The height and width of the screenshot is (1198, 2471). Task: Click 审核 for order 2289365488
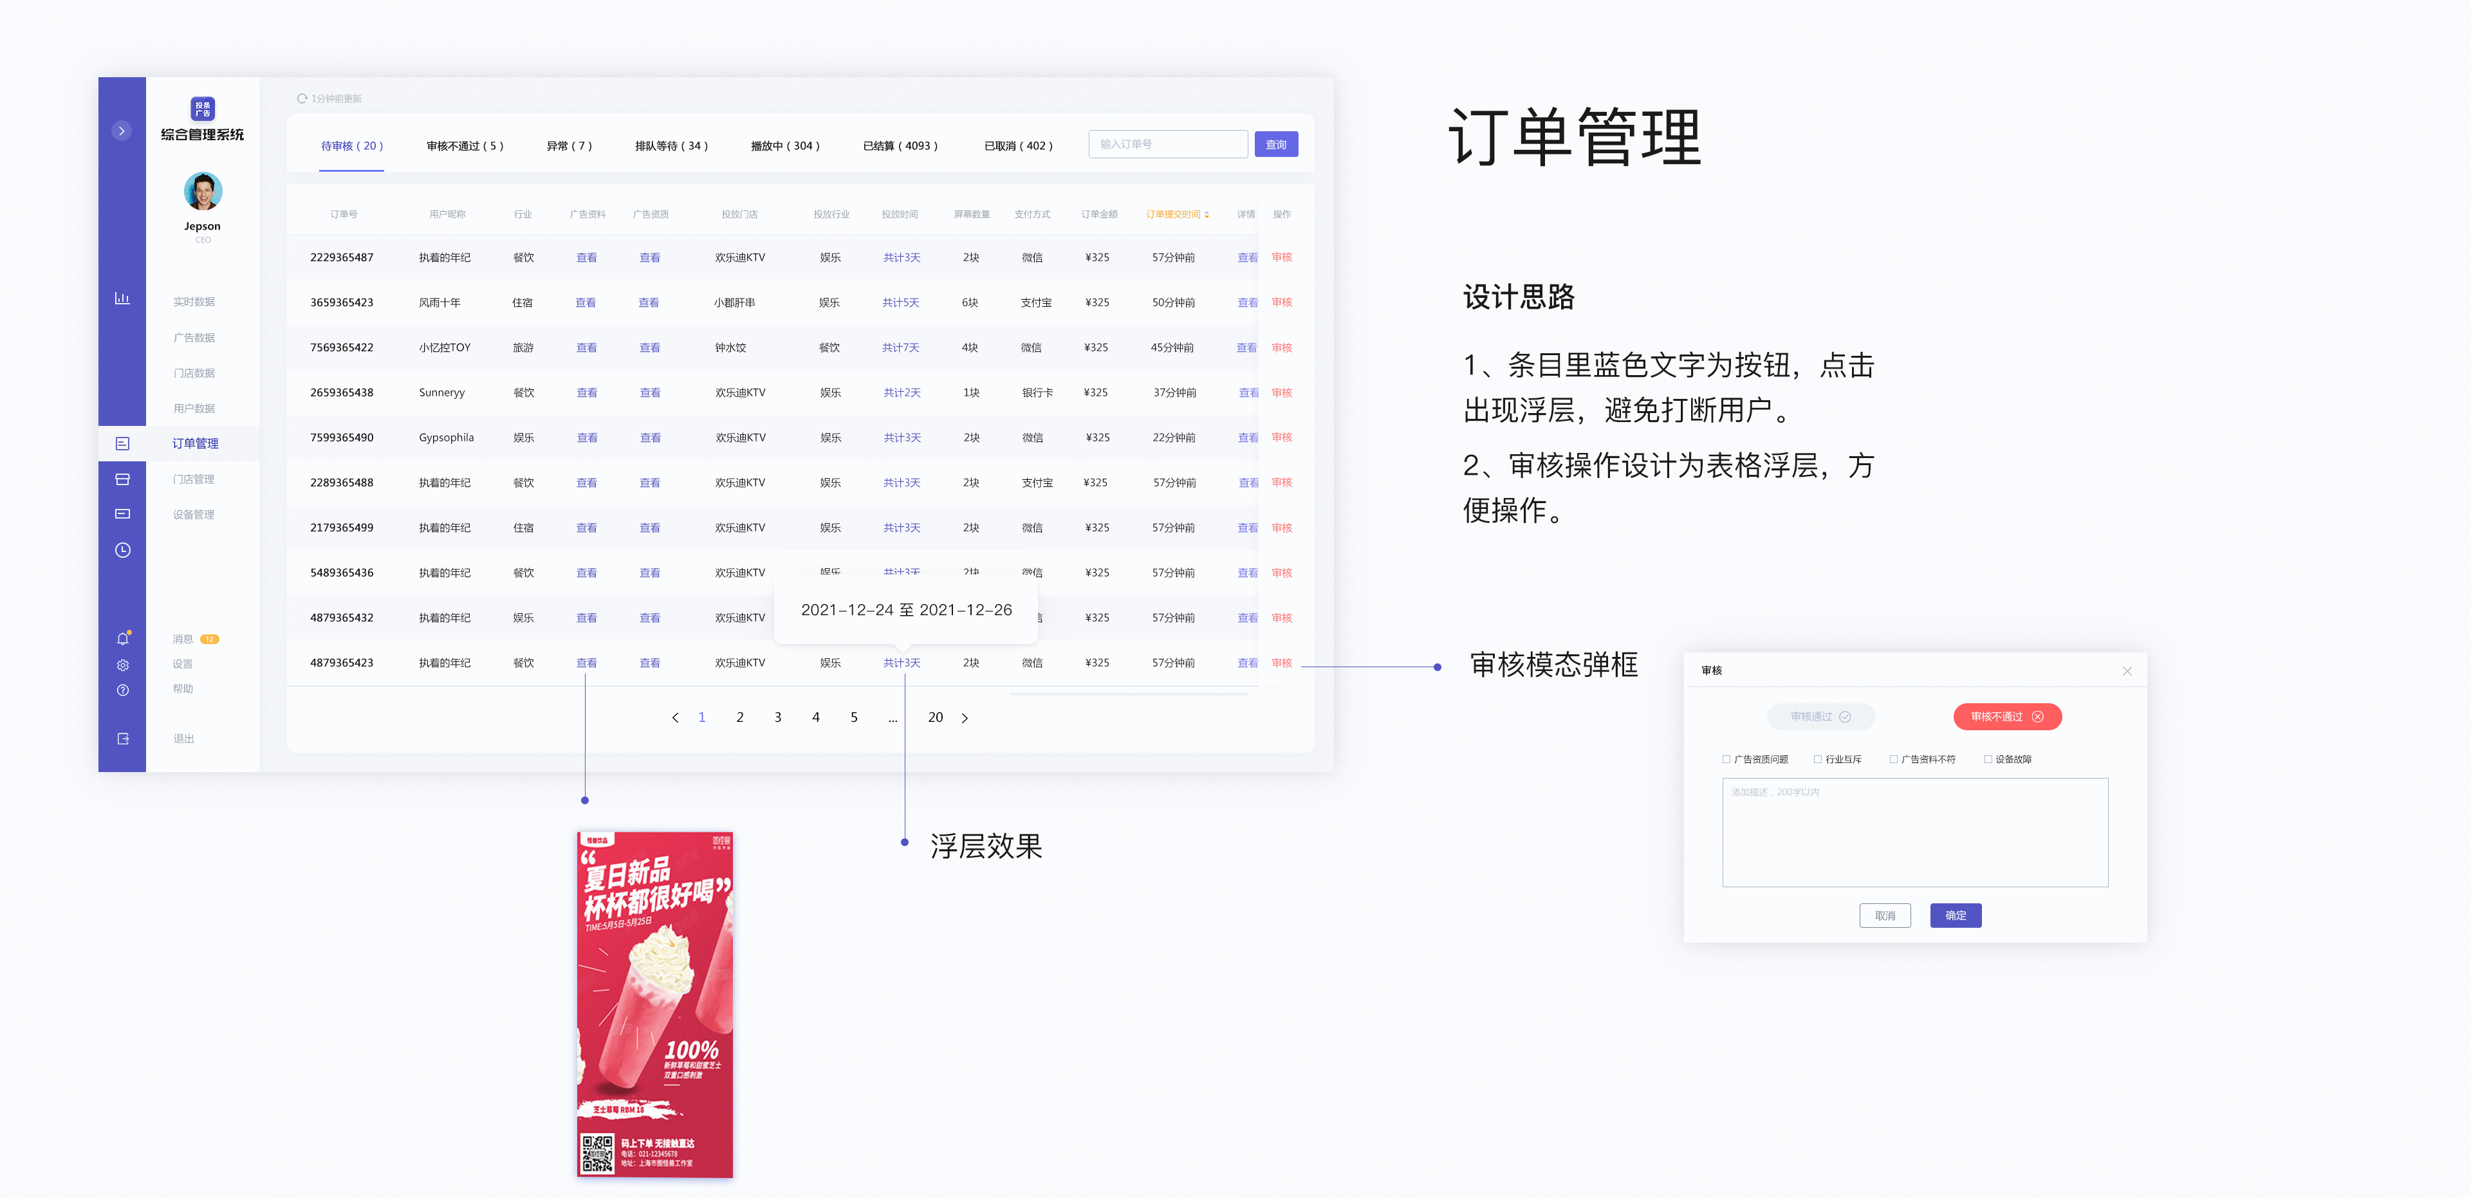[x=1282, y=483]
